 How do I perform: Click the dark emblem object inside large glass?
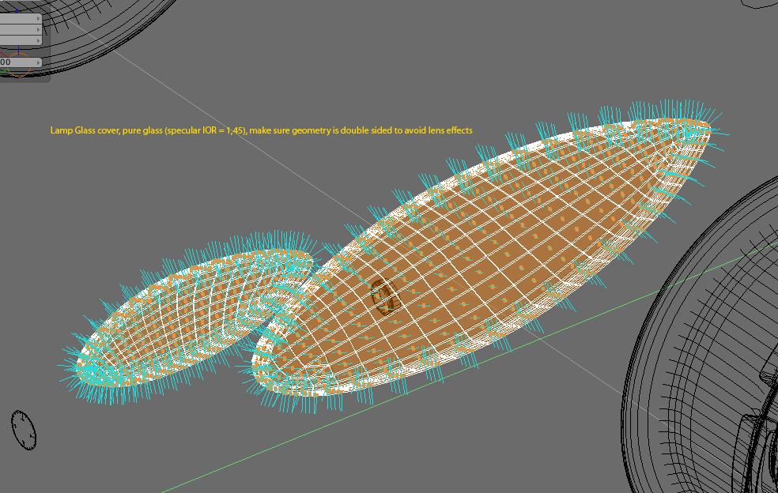[x=386, y=295]
